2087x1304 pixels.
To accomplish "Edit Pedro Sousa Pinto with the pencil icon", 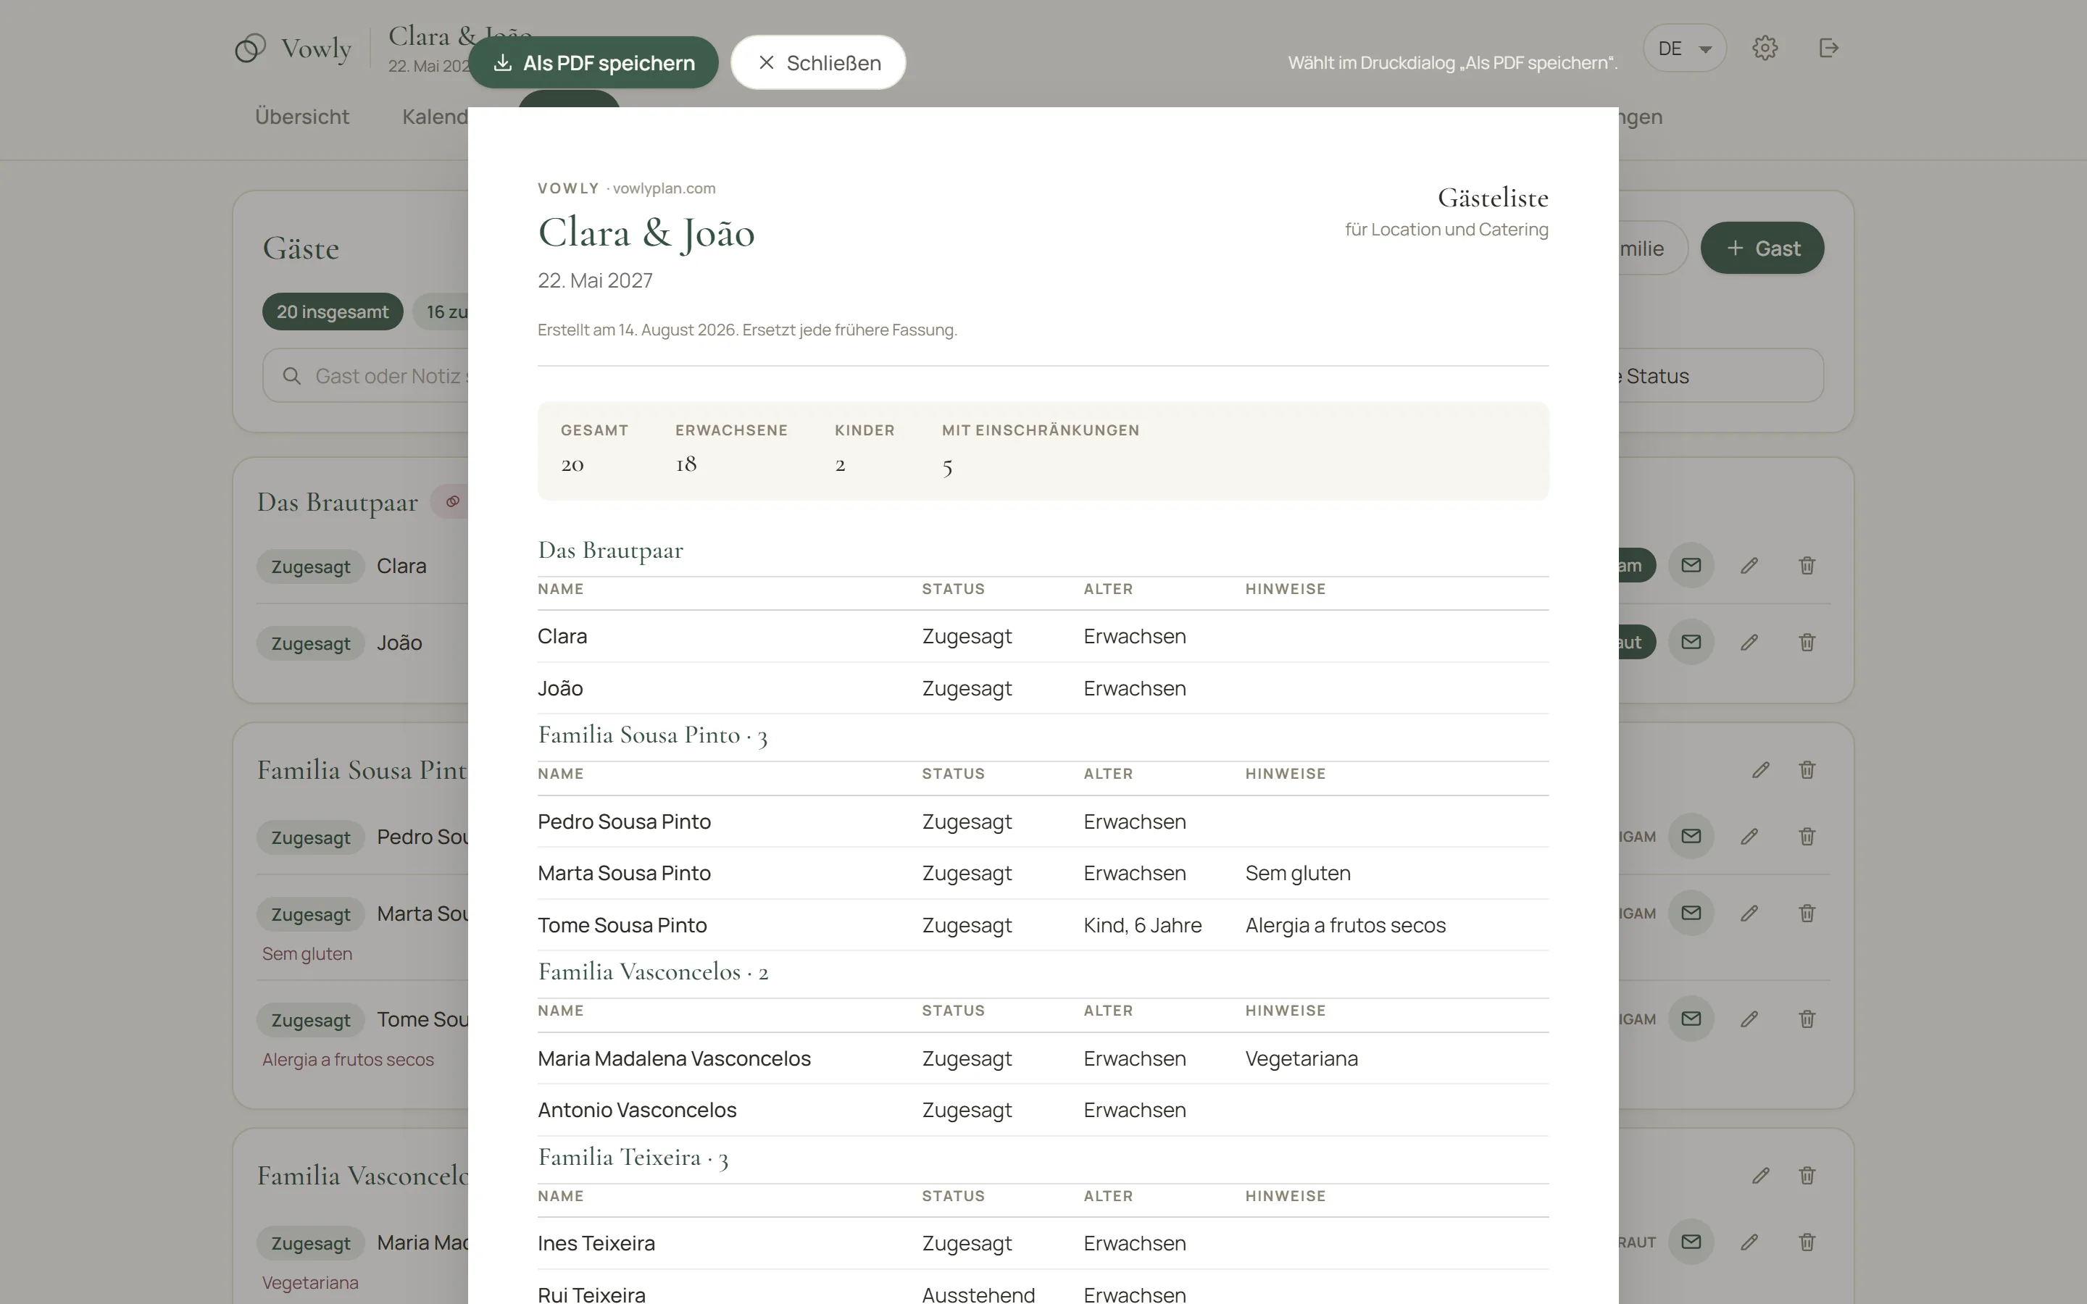I will (x=1749, y=837).
